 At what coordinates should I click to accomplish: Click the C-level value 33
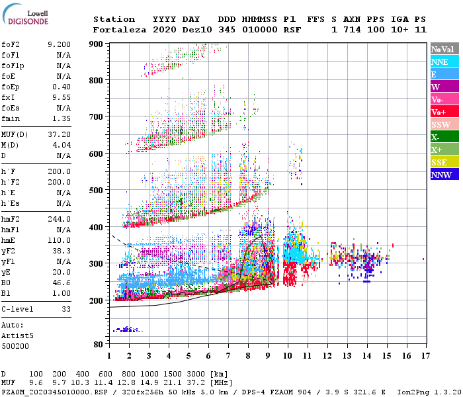pos(66,309)
